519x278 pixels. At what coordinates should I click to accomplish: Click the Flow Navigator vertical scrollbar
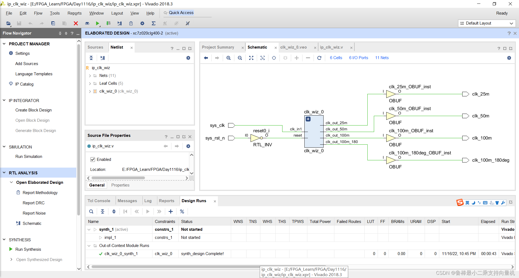(x=79, y=130)
